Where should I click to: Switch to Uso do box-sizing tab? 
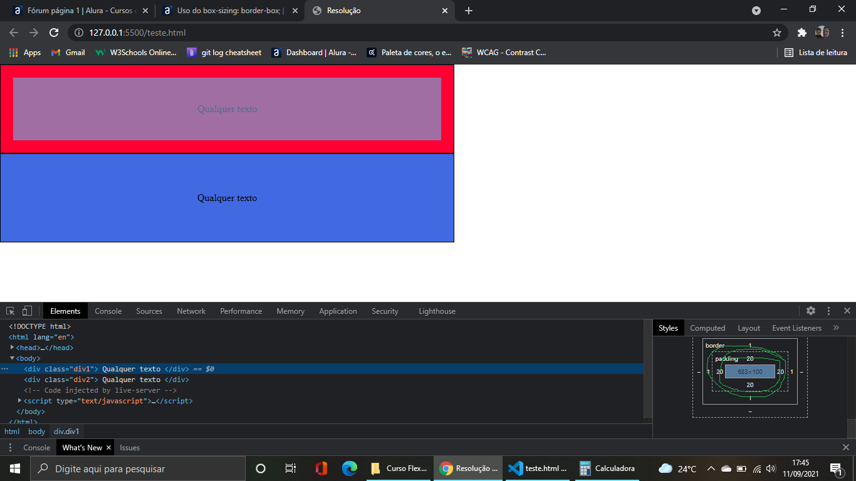(x=230, y=11)
